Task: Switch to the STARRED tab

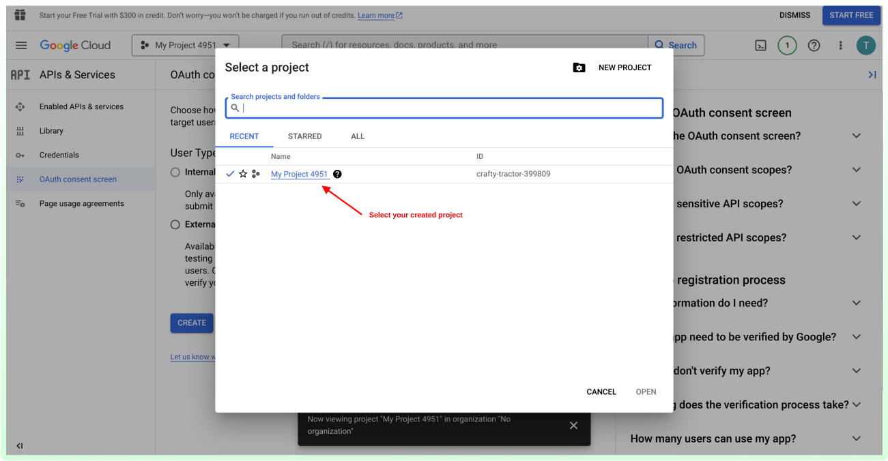Action: (x=304, y=136)
